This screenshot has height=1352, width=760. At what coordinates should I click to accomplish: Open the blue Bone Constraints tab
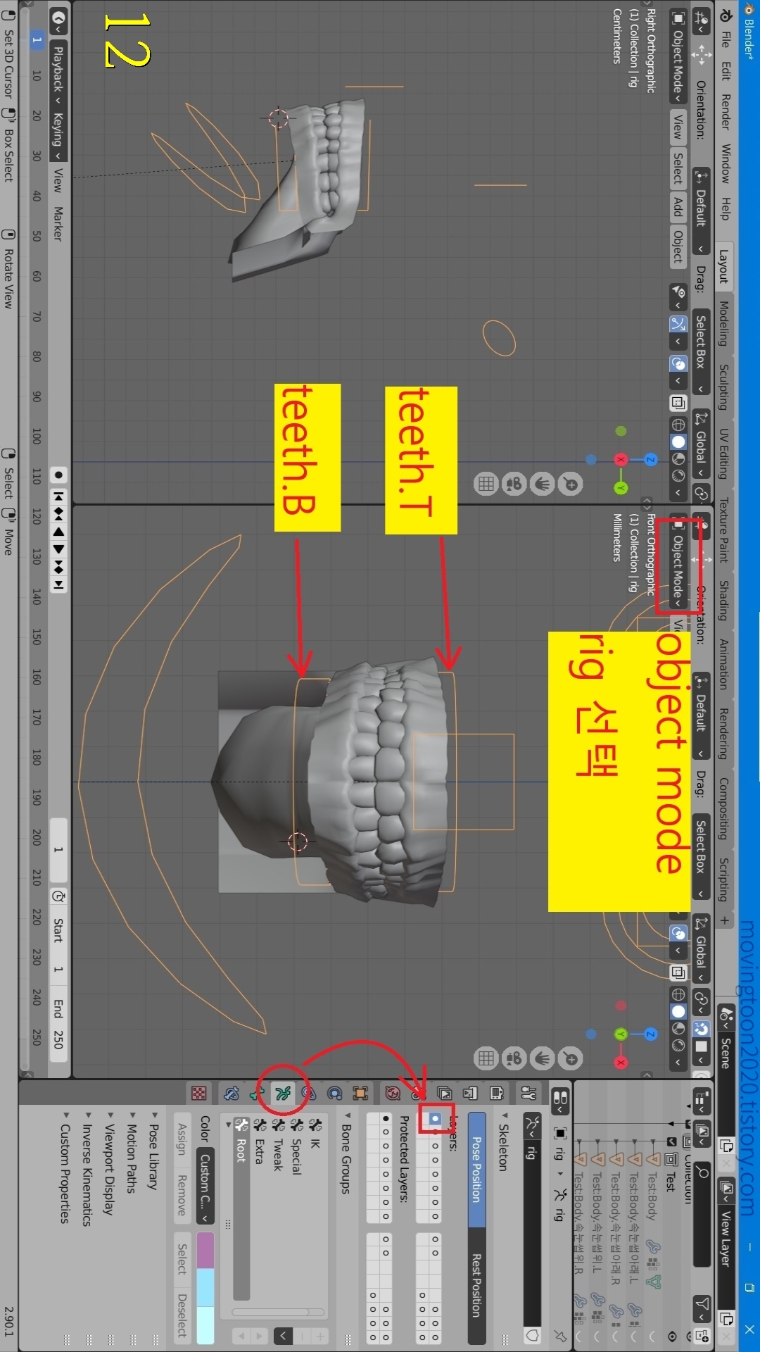click(x=232, y=1094)
